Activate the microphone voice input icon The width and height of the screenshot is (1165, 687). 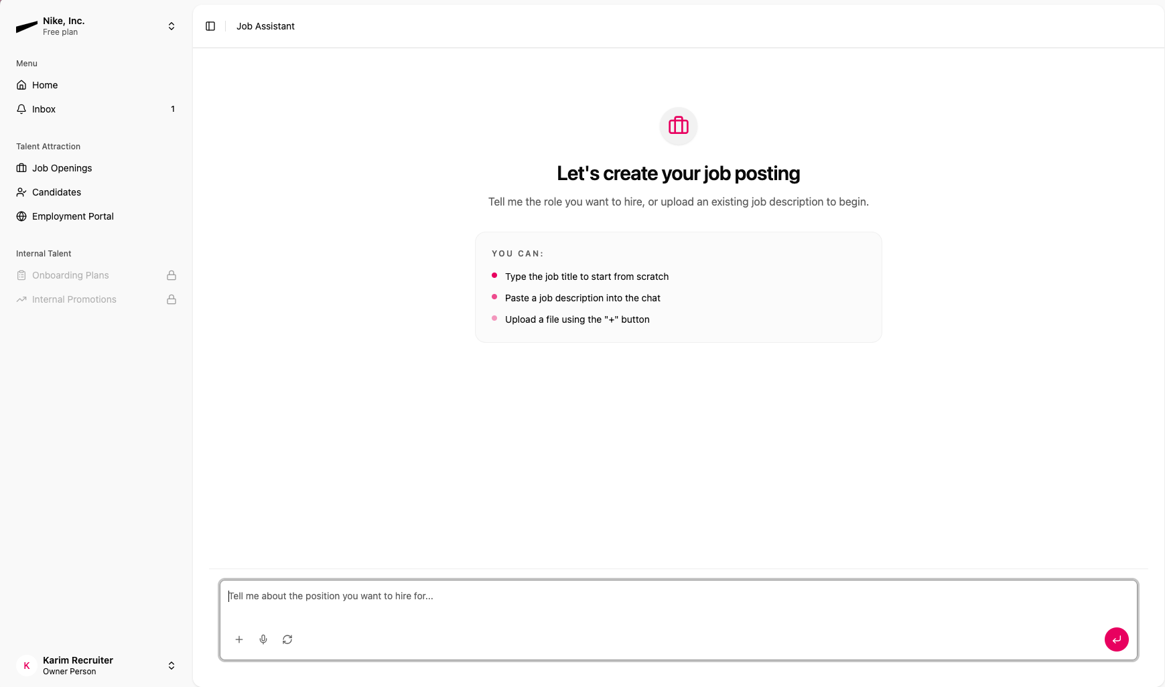pos(263,639)
